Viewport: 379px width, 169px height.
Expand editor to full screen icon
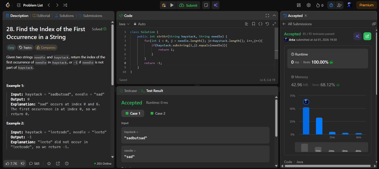[x=274, y=24]
